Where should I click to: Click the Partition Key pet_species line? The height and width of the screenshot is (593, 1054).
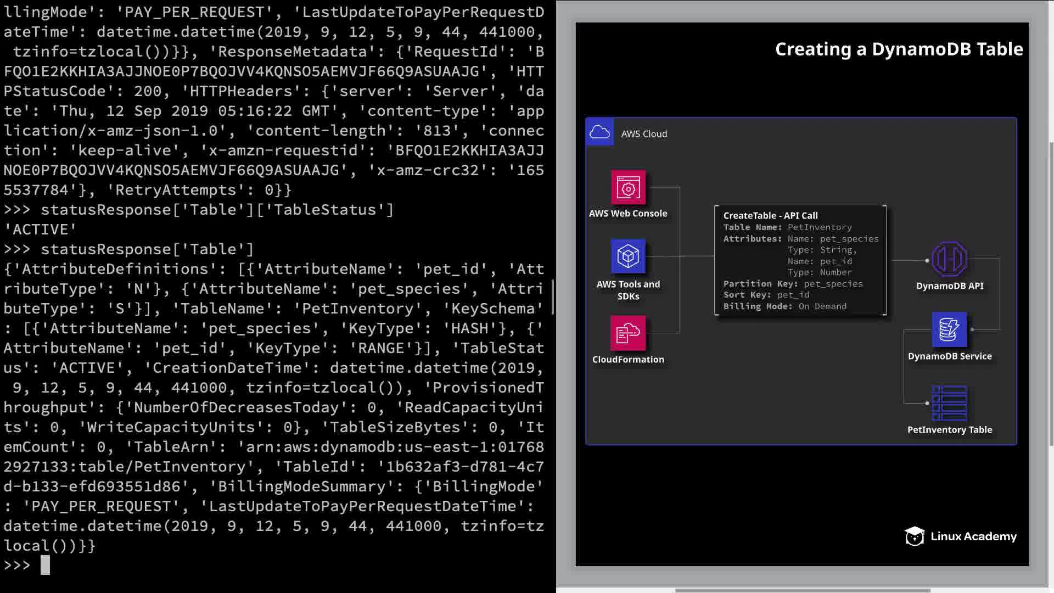point(793,284)
